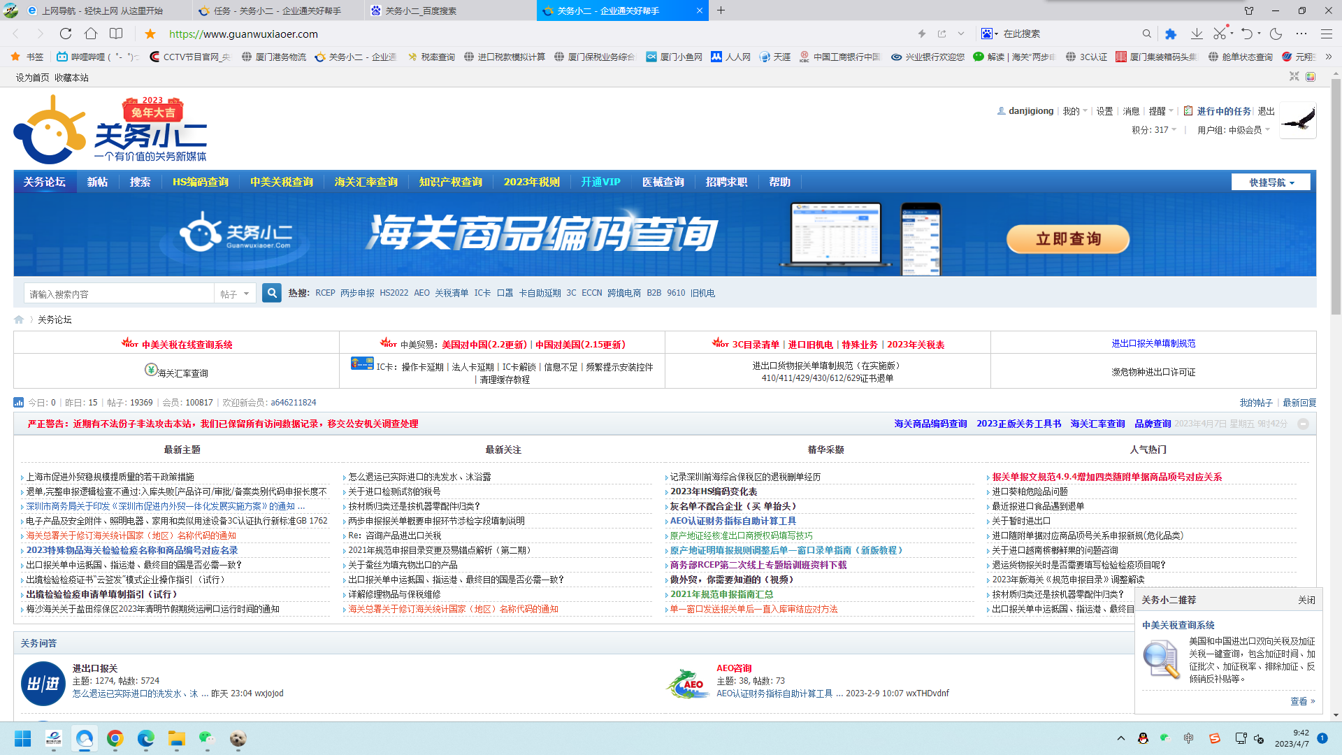Click the 中 input method tray indicator
1342x755 pixels.
tap(1189, 738)
